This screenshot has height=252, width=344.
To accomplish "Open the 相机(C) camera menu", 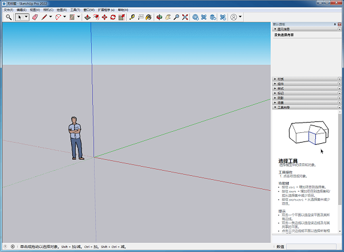I will coord(49,10).
